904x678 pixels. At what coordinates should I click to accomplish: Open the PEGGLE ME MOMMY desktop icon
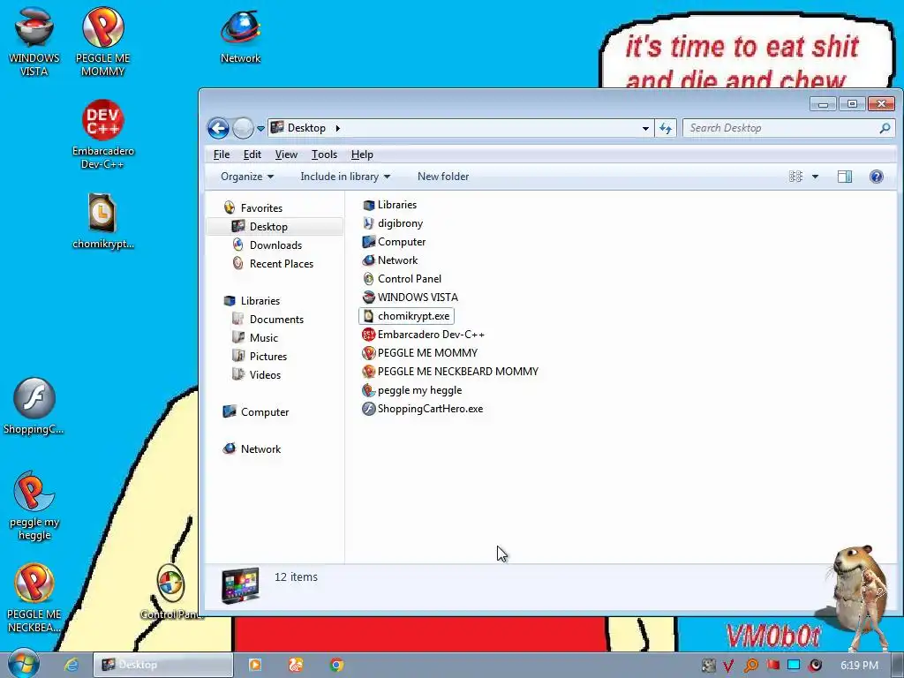[102, 41]
